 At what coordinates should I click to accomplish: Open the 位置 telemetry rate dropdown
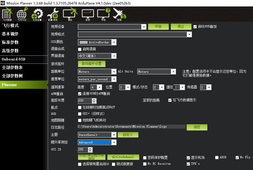[x=128, y=87]
